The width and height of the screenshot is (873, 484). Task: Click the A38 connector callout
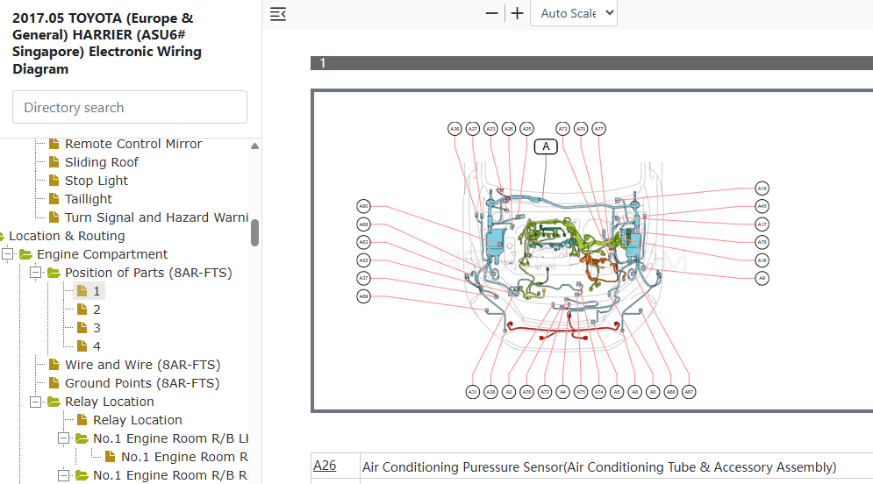[490, 392]
